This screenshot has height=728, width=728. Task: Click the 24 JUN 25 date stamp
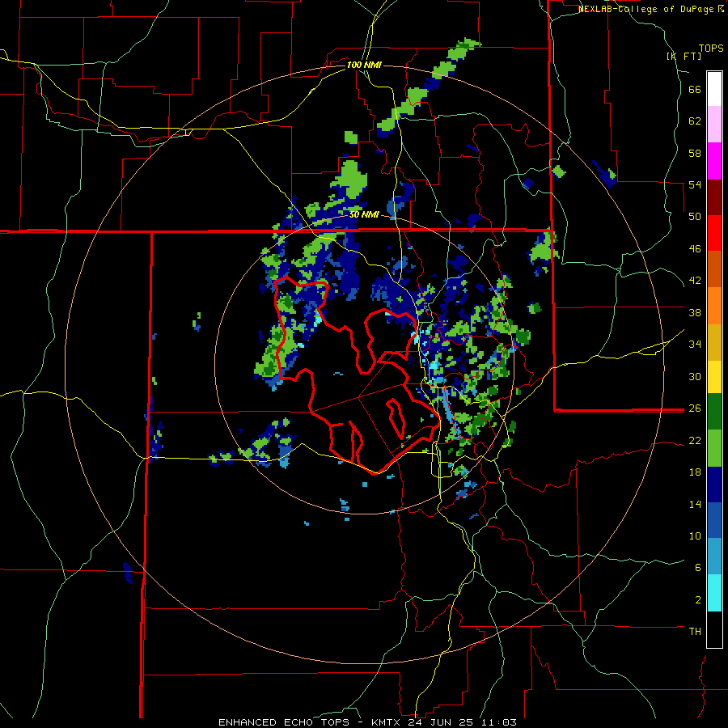pos(444,722)
